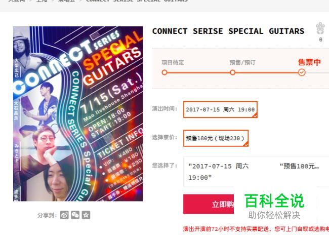This screenshot has width=329, height=237.
Task: Click the 项目待定 progress step circle
Action: pyautogui.click(x=164, y=72)
